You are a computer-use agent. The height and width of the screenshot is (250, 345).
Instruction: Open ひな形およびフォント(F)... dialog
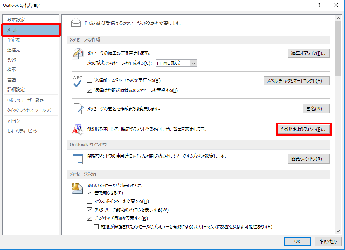tap(304, 130)
